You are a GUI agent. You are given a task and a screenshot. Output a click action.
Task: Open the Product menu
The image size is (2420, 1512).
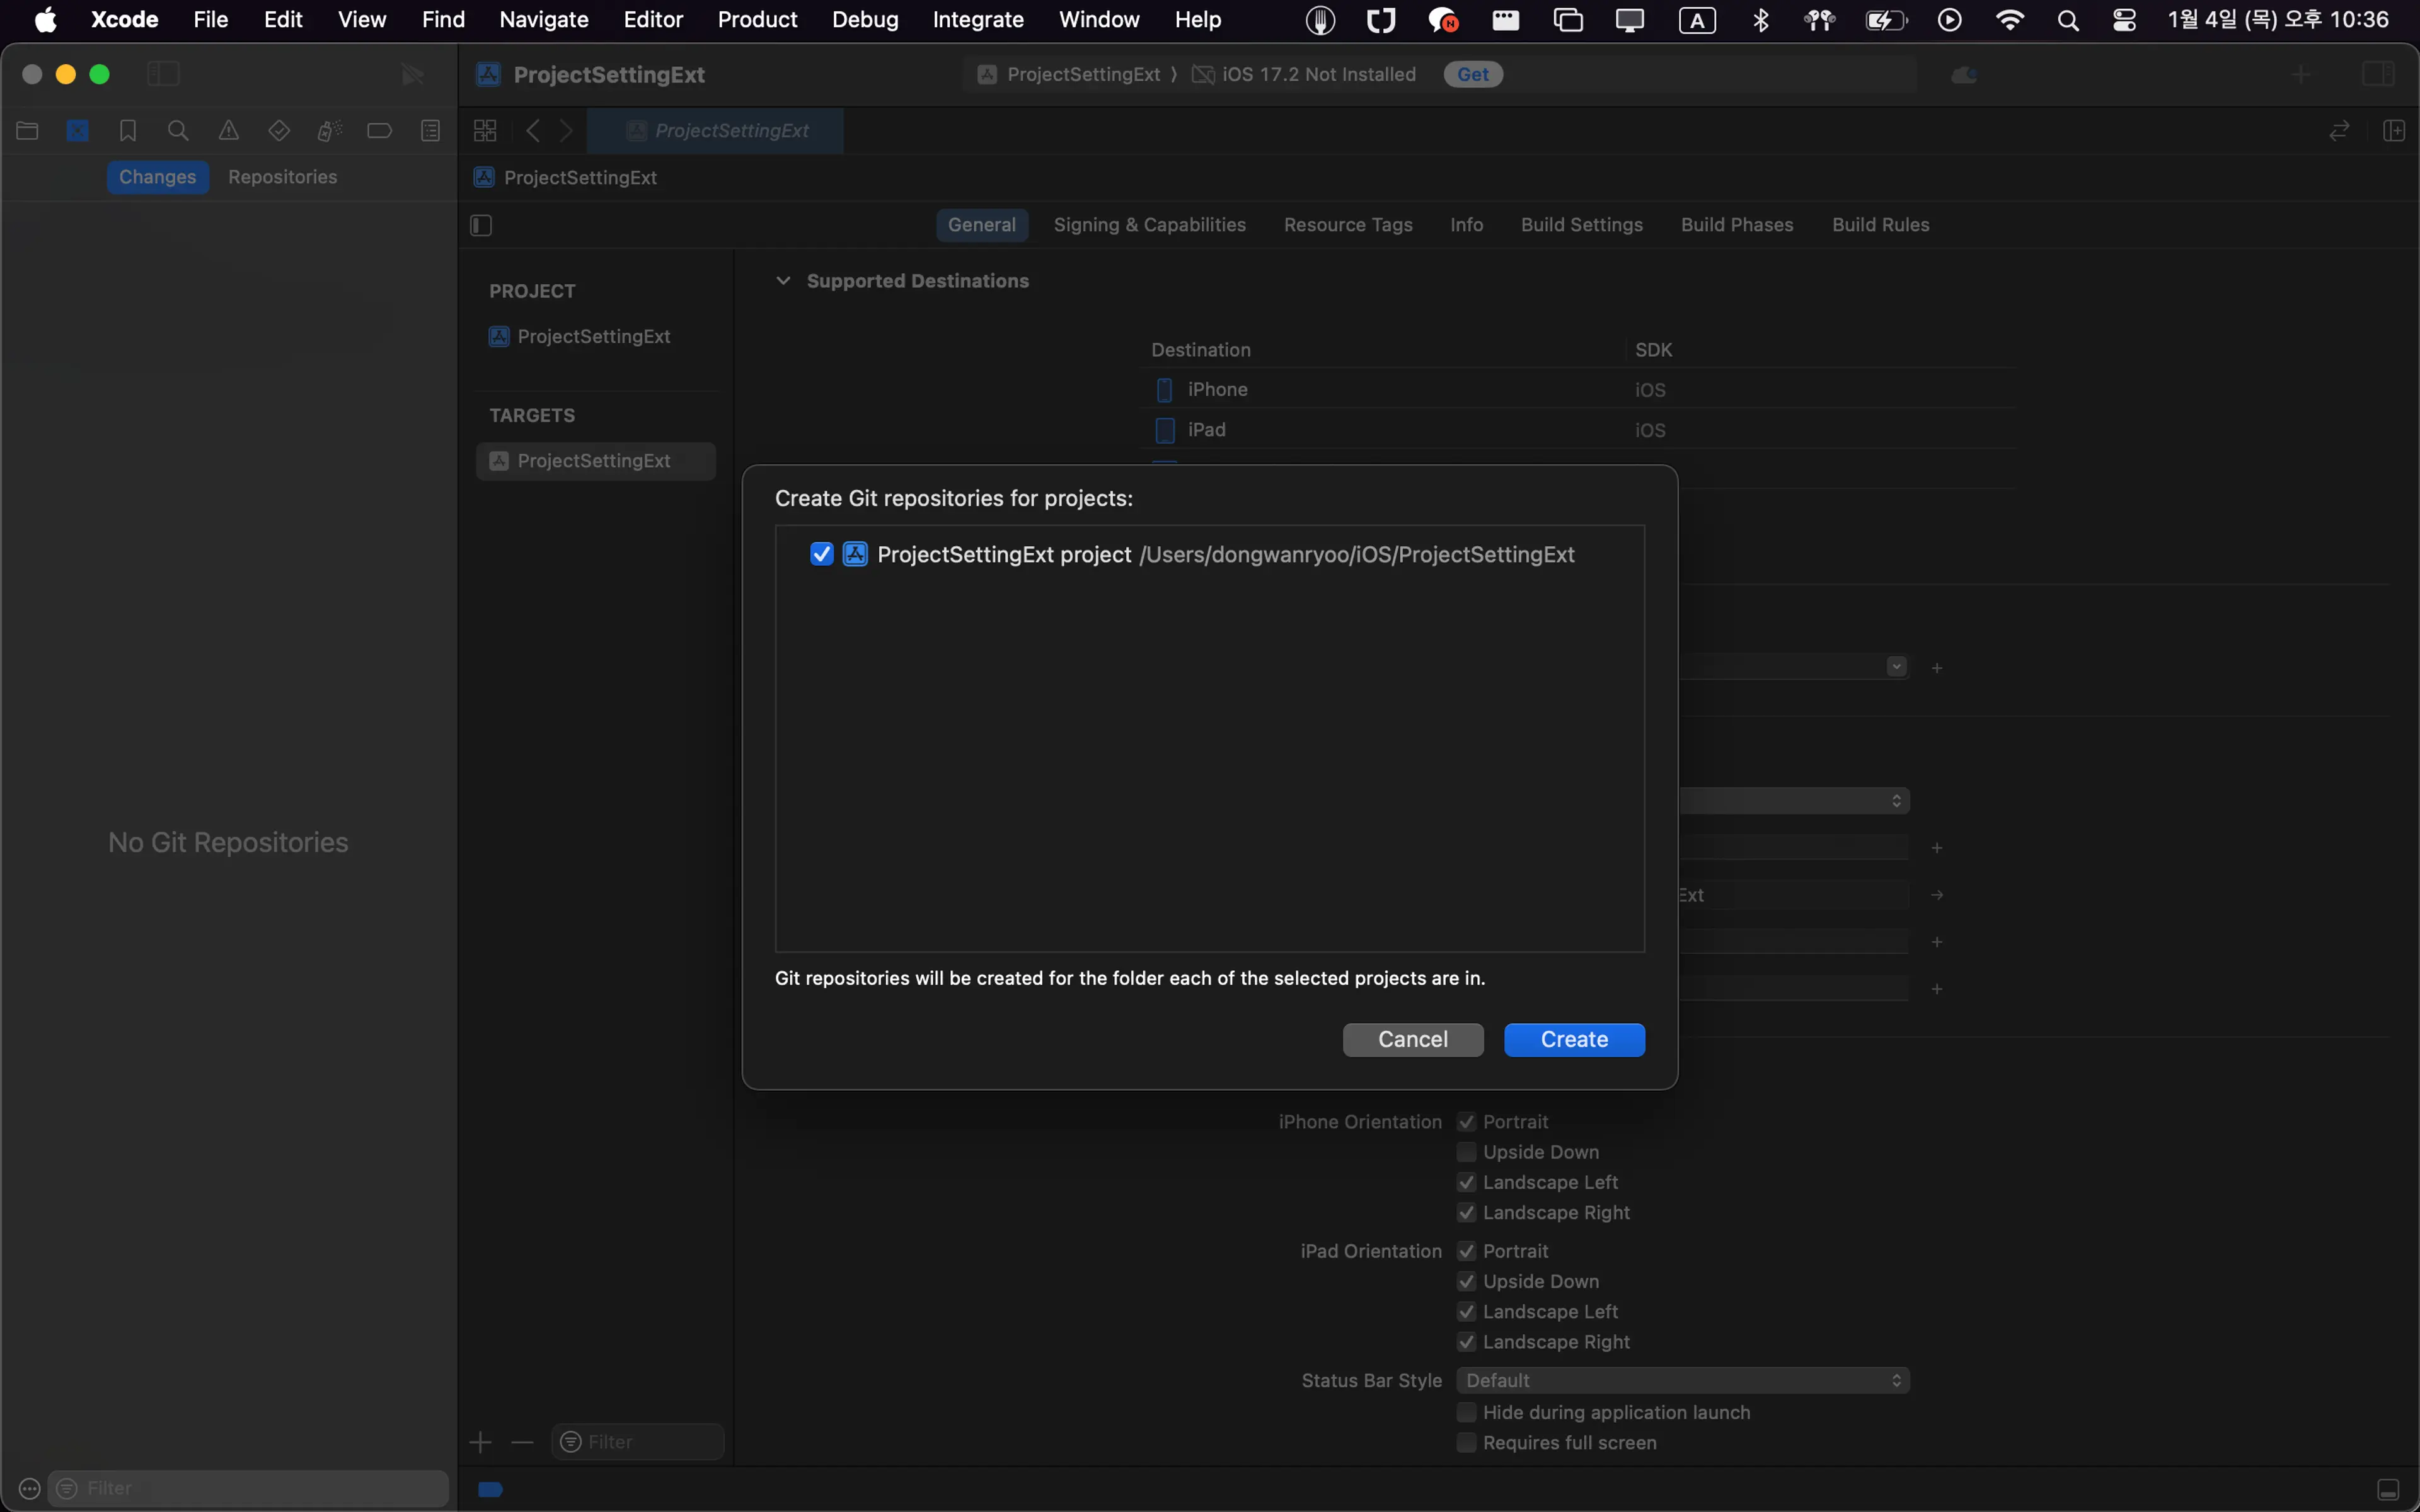tap(757, 20)
